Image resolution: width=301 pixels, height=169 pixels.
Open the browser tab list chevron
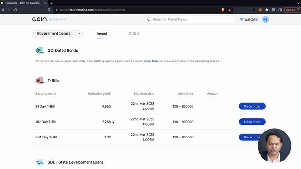click(x=298, y=3)
